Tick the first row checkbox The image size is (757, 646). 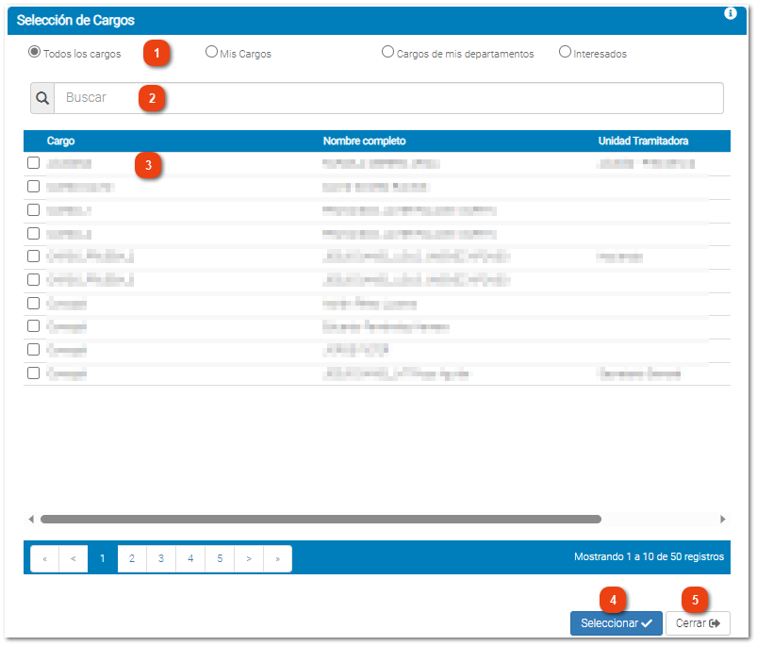[33, 163]
